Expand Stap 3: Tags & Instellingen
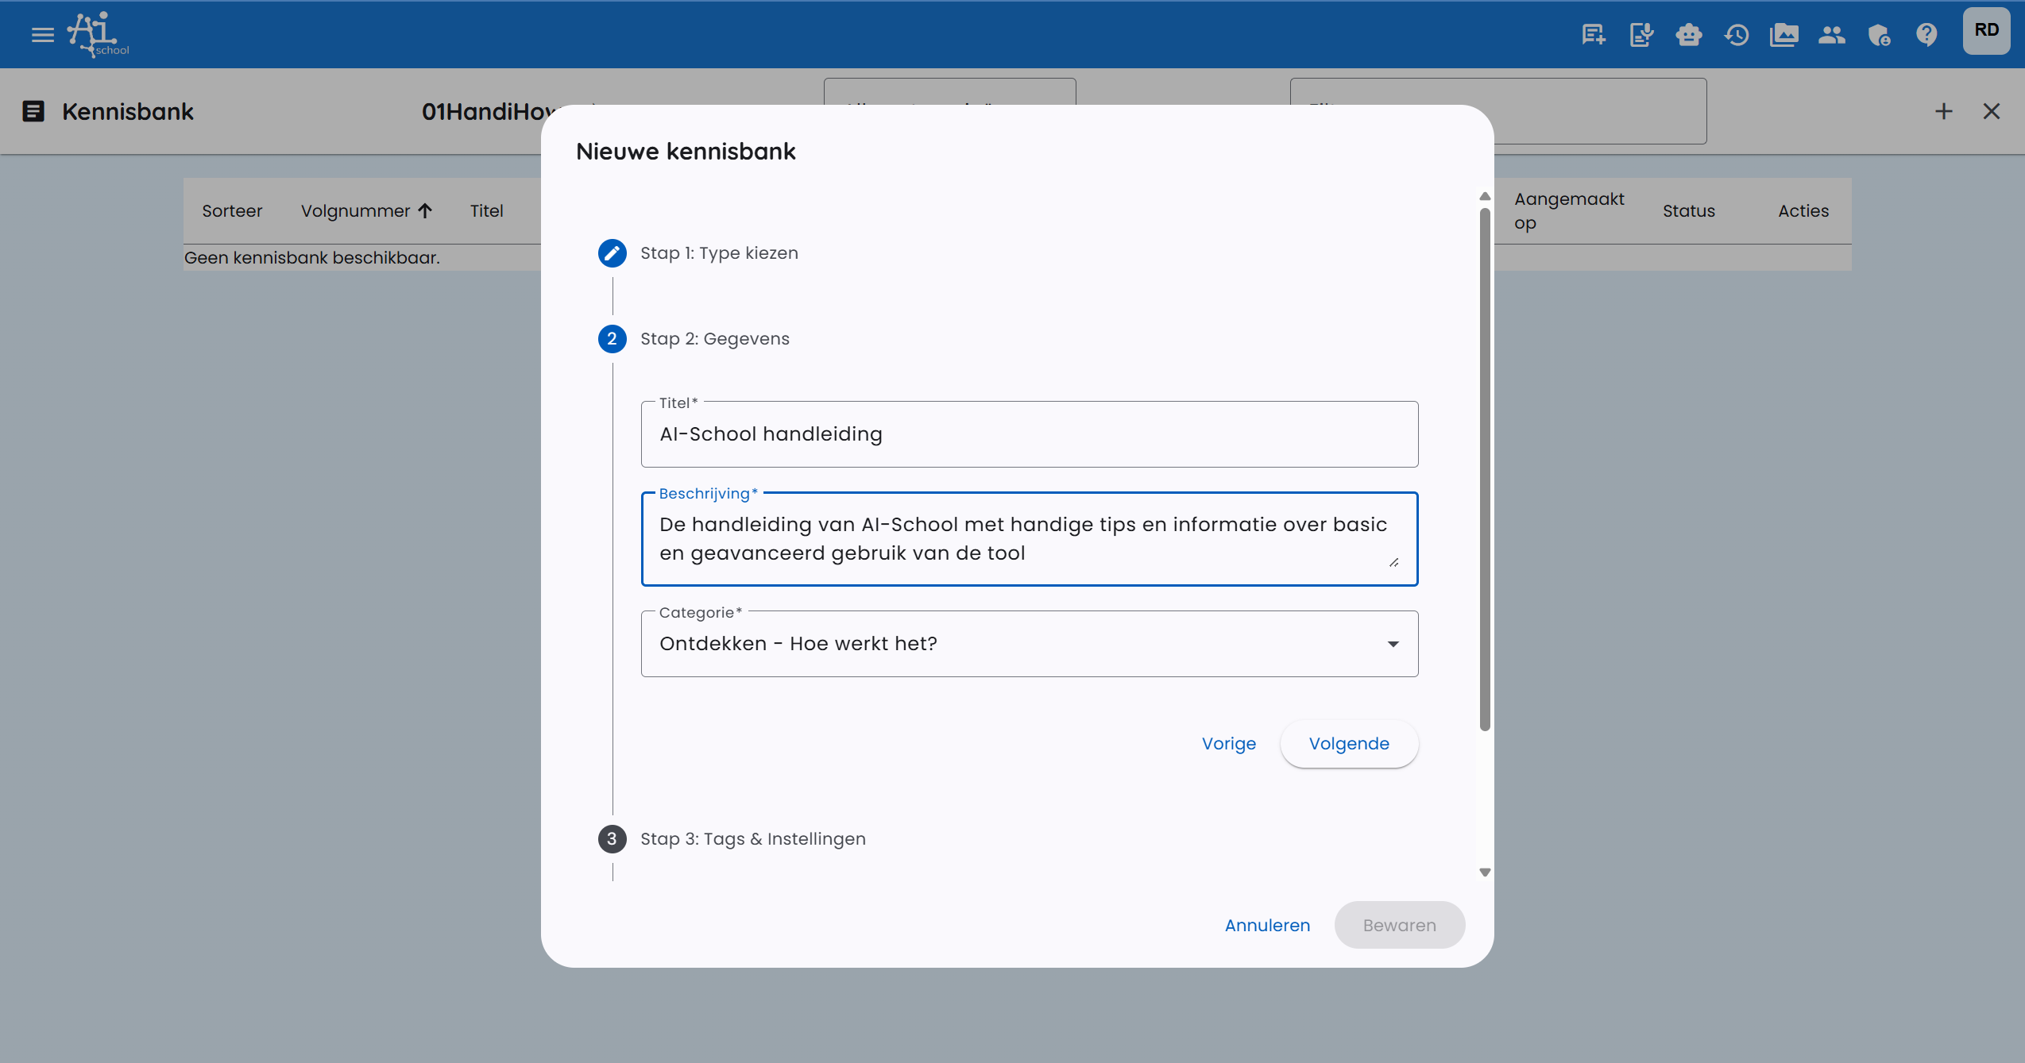Image resolution: width=2025 pixels, height=1063 pixels. click(x=752, y=838)
